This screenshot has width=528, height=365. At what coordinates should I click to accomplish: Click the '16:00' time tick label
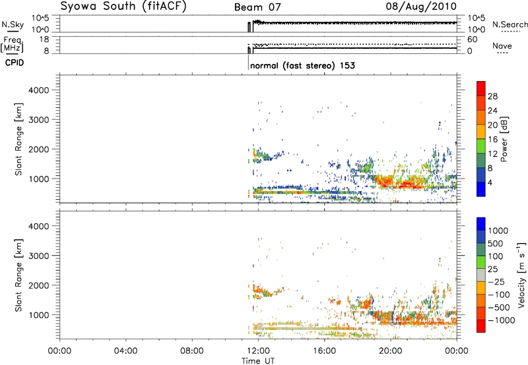tap(324, 351)
